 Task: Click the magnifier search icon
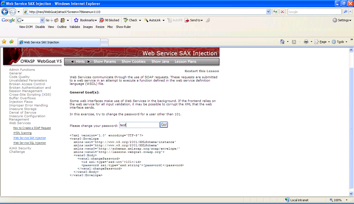coord(345,12)
